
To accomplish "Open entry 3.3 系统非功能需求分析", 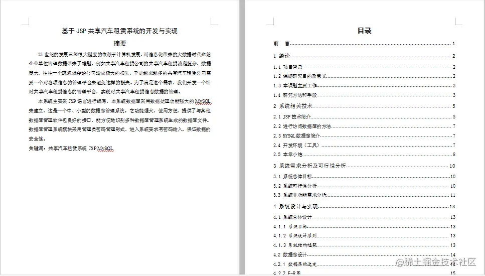I will [364, 195].
